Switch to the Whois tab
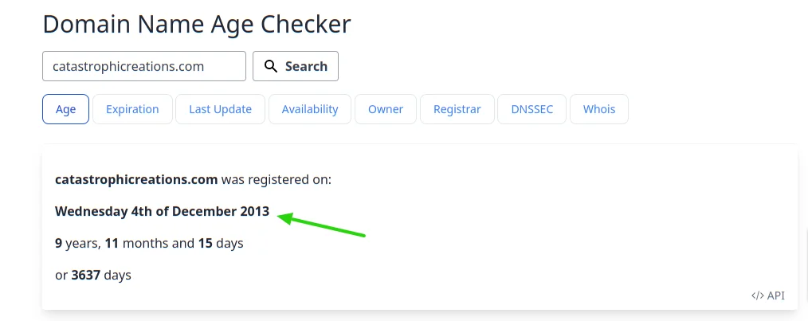Image resolution: width=808 pixels, height=321 pixels. (599, 109)
